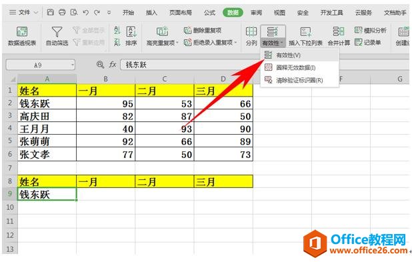Click the zoom magnifier icon beside fx
Image resolution: width=412 pixels, height=262 pixels.
click(x=100, y=65)
